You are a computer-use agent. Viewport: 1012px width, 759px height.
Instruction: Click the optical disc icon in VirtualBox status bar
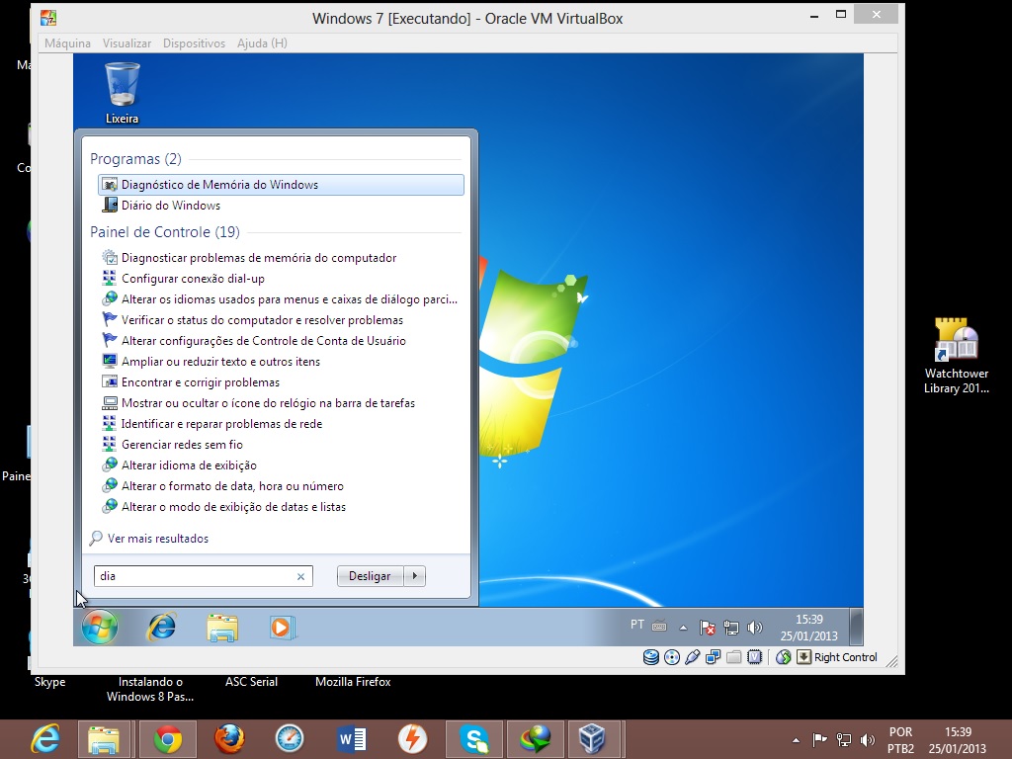(672, 657)
